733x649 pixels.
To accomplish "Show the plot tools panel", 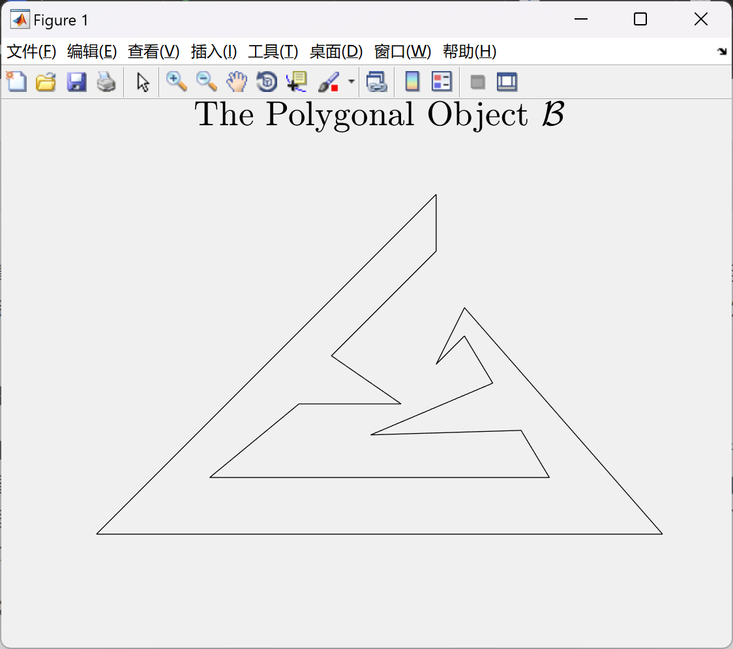I will tap(507, 82).
